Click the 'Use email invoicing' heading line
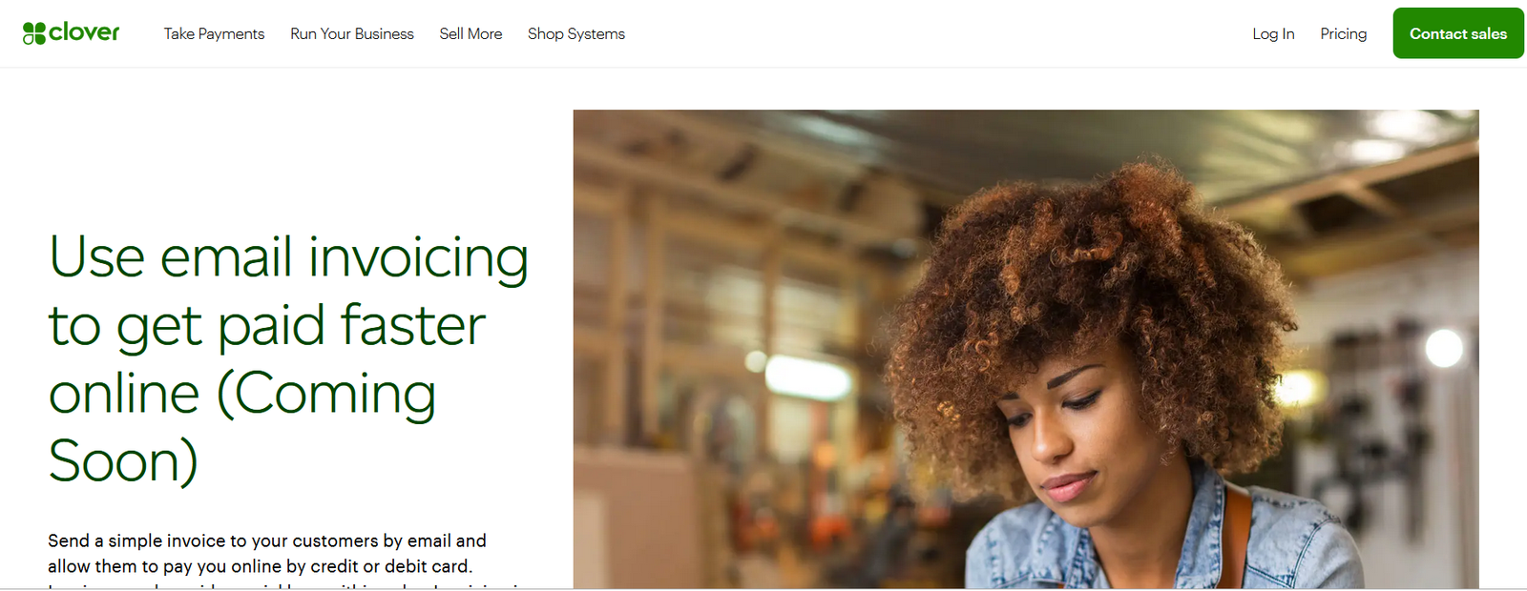The height and width of the screenshot is (591, 1527). 288,257
